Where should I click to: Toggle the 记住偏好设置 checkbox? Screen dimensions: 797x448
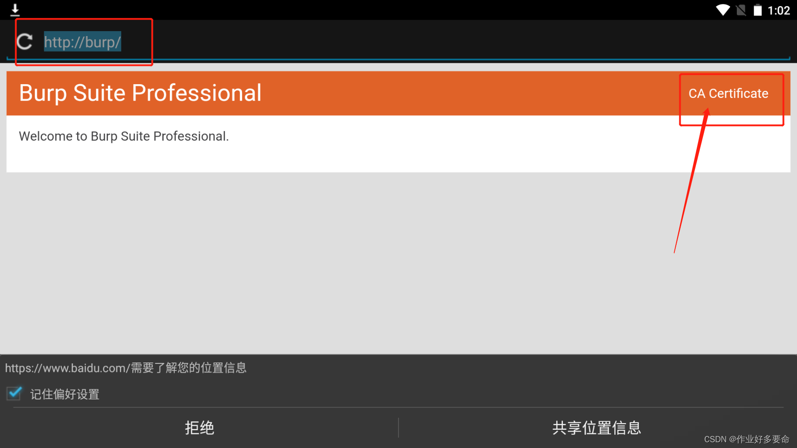[14, 394]
